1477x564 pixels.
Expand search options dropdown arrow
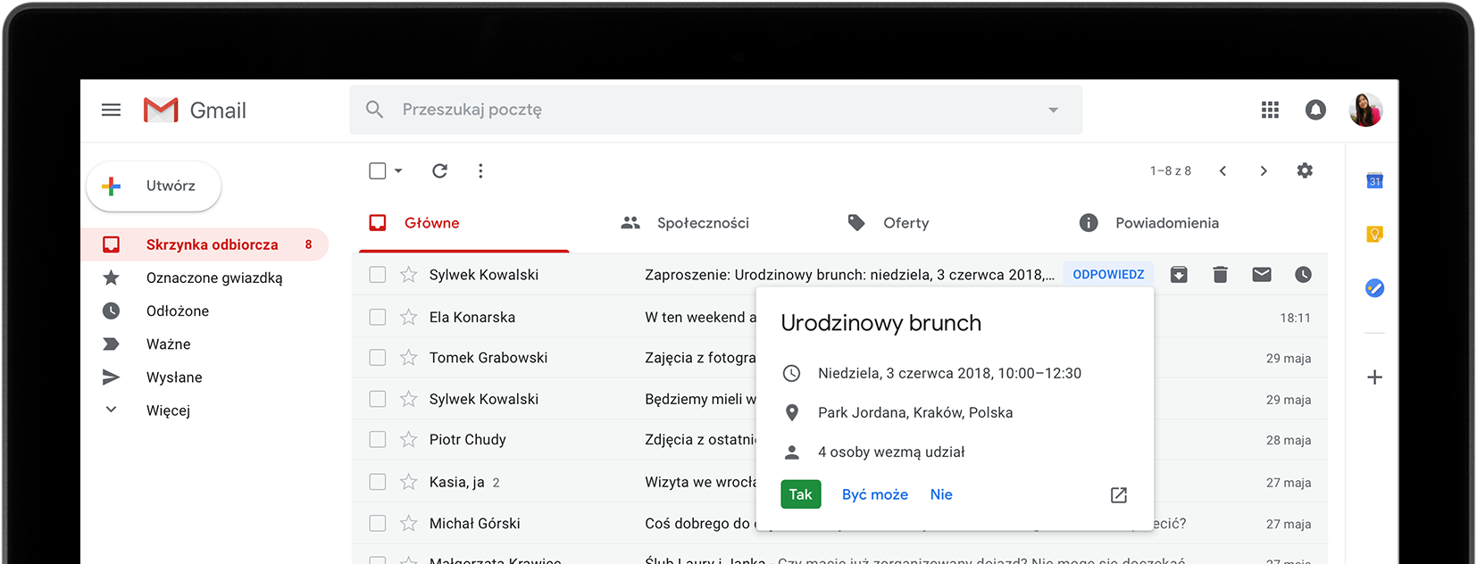tap(1053, 110)
